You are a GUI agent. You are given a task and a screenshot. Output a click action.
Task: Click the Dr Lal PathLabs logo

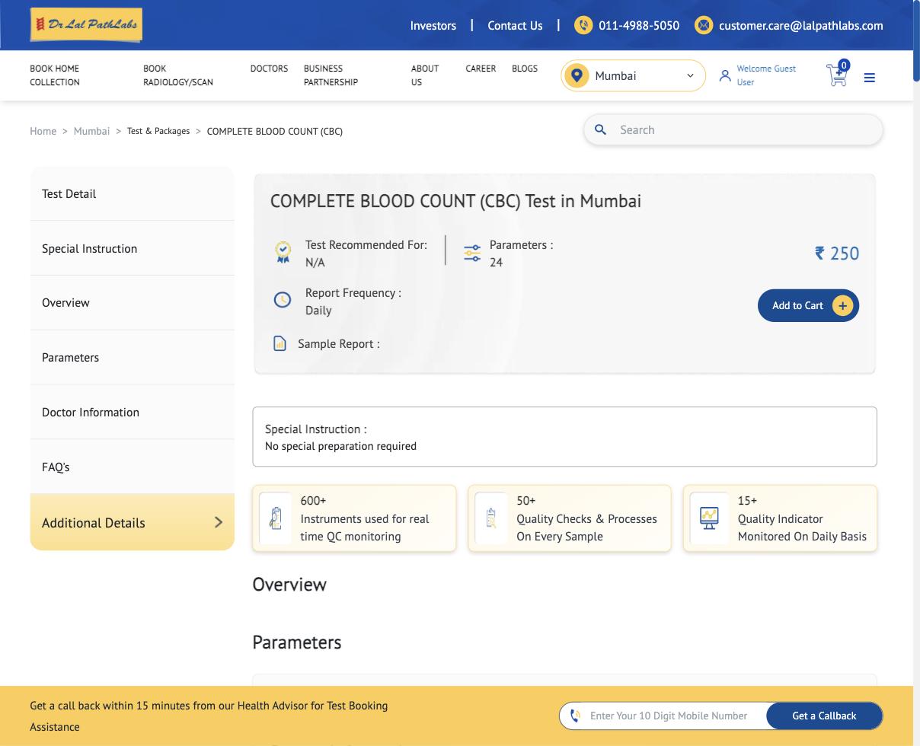[86, 25]
